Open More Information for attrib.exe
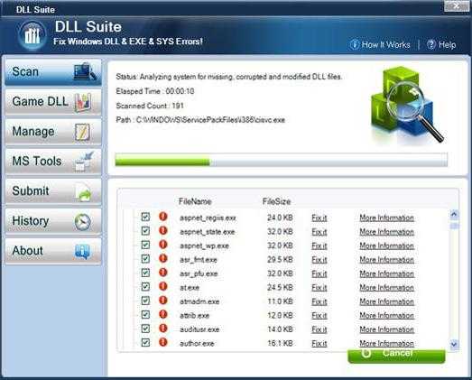Viewport: 472px width, 380px height. click(x=387, y=316)
